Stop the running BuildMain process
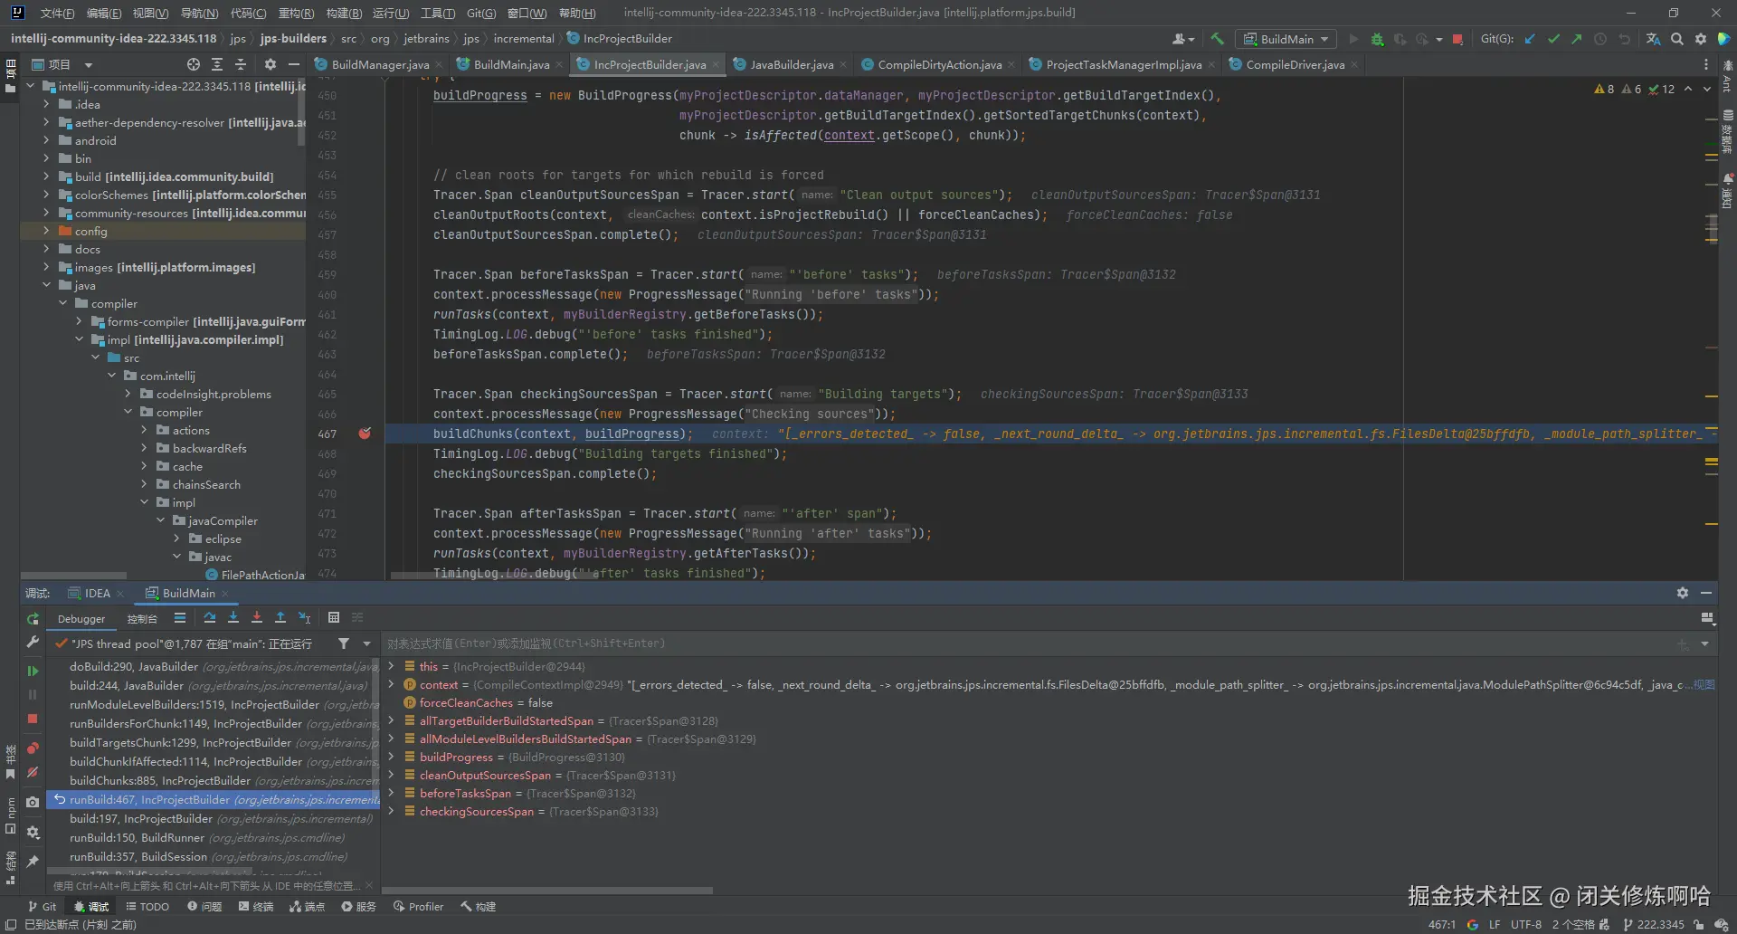Screen dimensions: 1737x934 coord(1457,39)
